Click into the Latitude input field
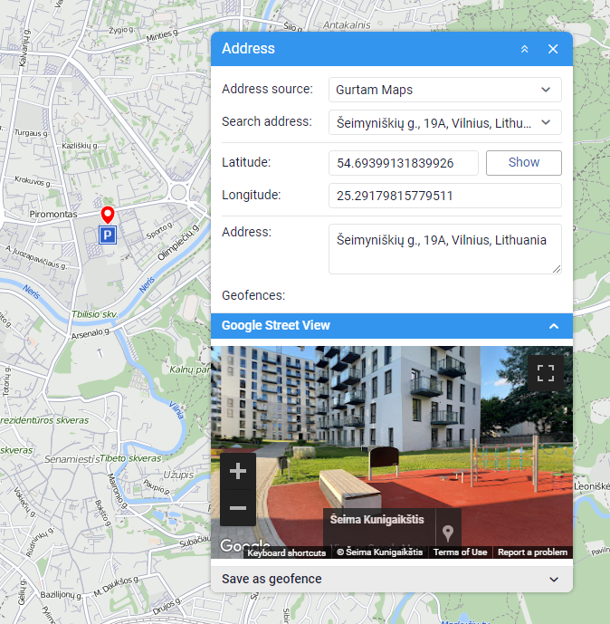This screenshot has width=610, height=624. (x=403, y=163)
